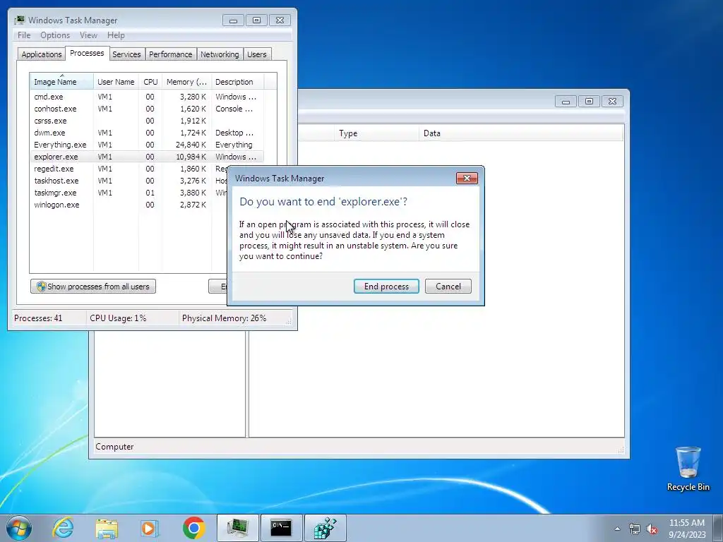
Task: Open the Recycle Bin desktop icon
Action: point(688,469)
